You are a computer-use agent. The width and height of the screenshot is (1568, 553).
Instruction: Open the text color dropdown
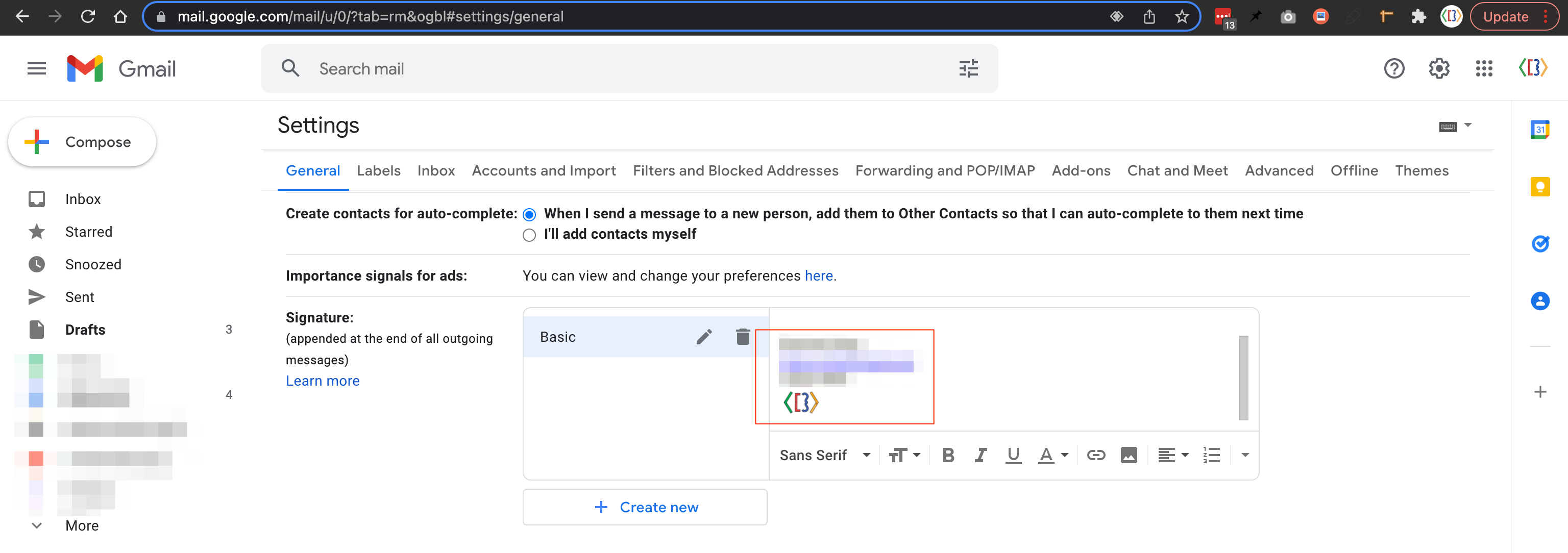tap(1052, 455)
